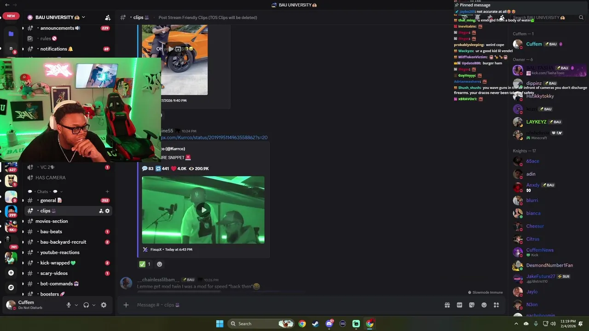Click the volume icon in system tray
This screenshot has width=589, height=331.
[553, 324]
